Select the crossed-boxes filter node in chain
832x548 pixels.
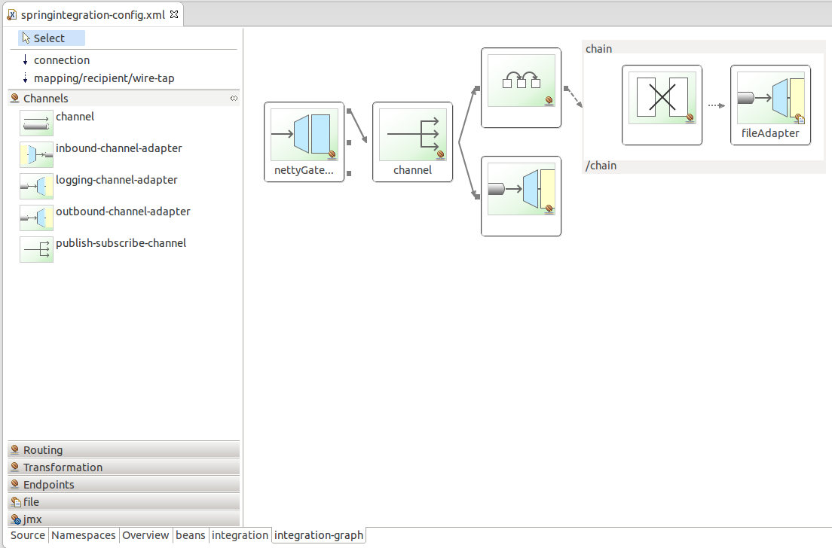[x=662, y=105]
